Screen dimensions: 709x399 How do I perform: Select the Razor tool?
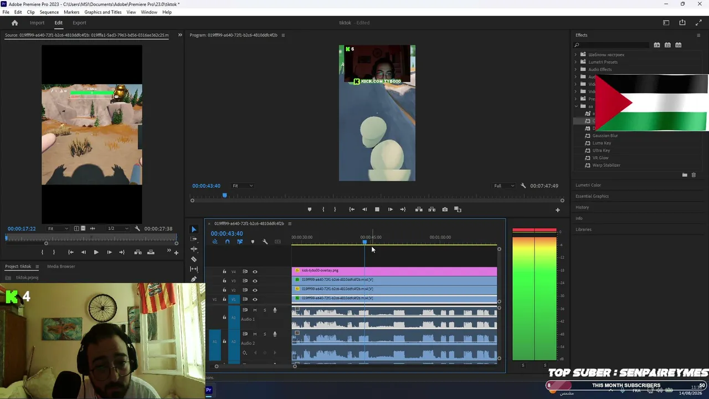(x=194, y=259)
